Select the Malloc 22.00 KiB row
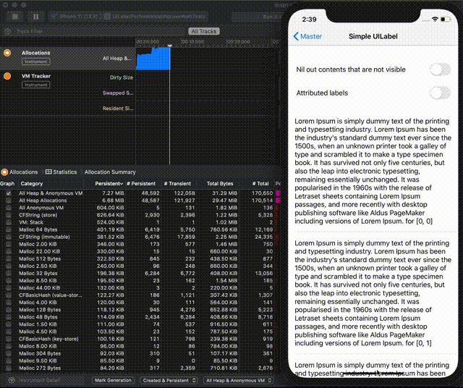The image size is (463, 388). tap(139, 251)
